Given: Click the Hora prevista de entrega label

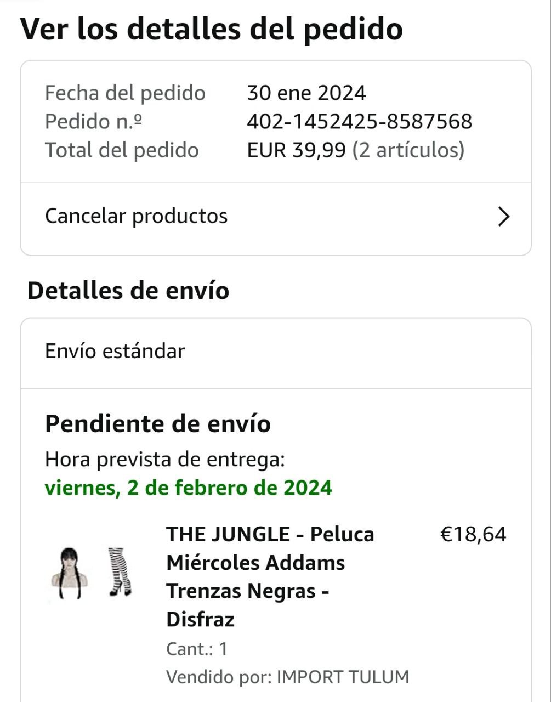Looking at the screenshot, I should click(165, 459).
